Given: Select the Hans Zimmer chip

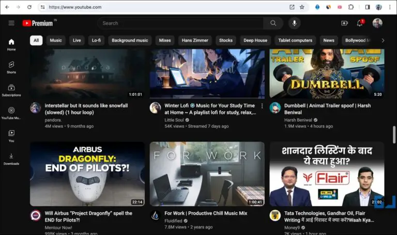Looking at the screenshot, I should tap(194, 40).
